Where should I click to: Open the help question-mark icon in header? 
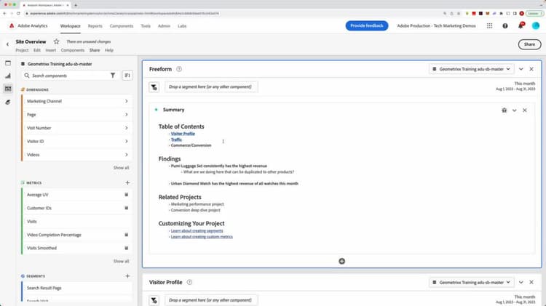click(505, 25)
